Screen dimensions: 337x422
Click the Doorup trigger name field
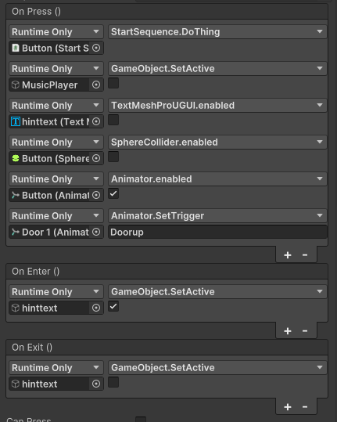coord(217,232)
